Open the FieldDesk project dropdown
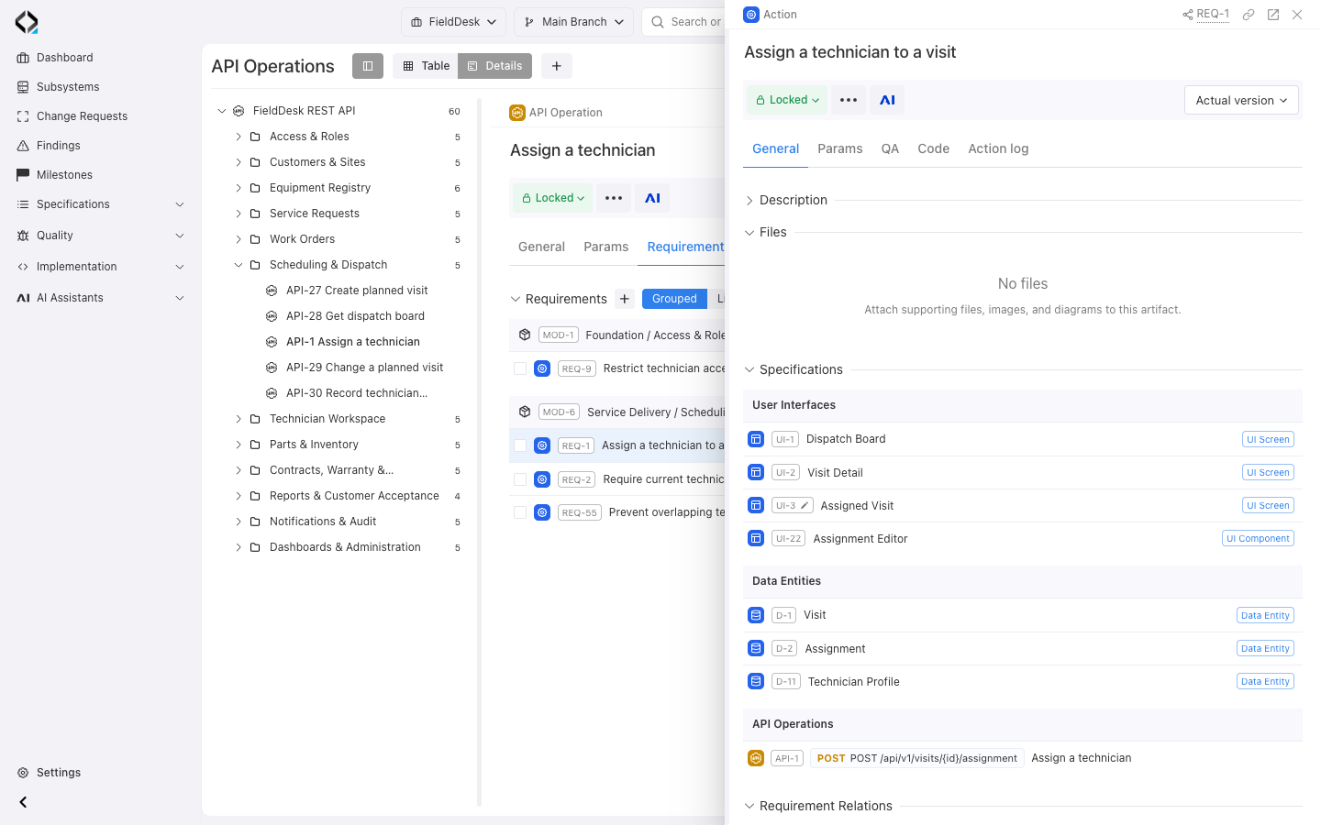Screen dimensions: 1321x825 (x=453, y=22)
